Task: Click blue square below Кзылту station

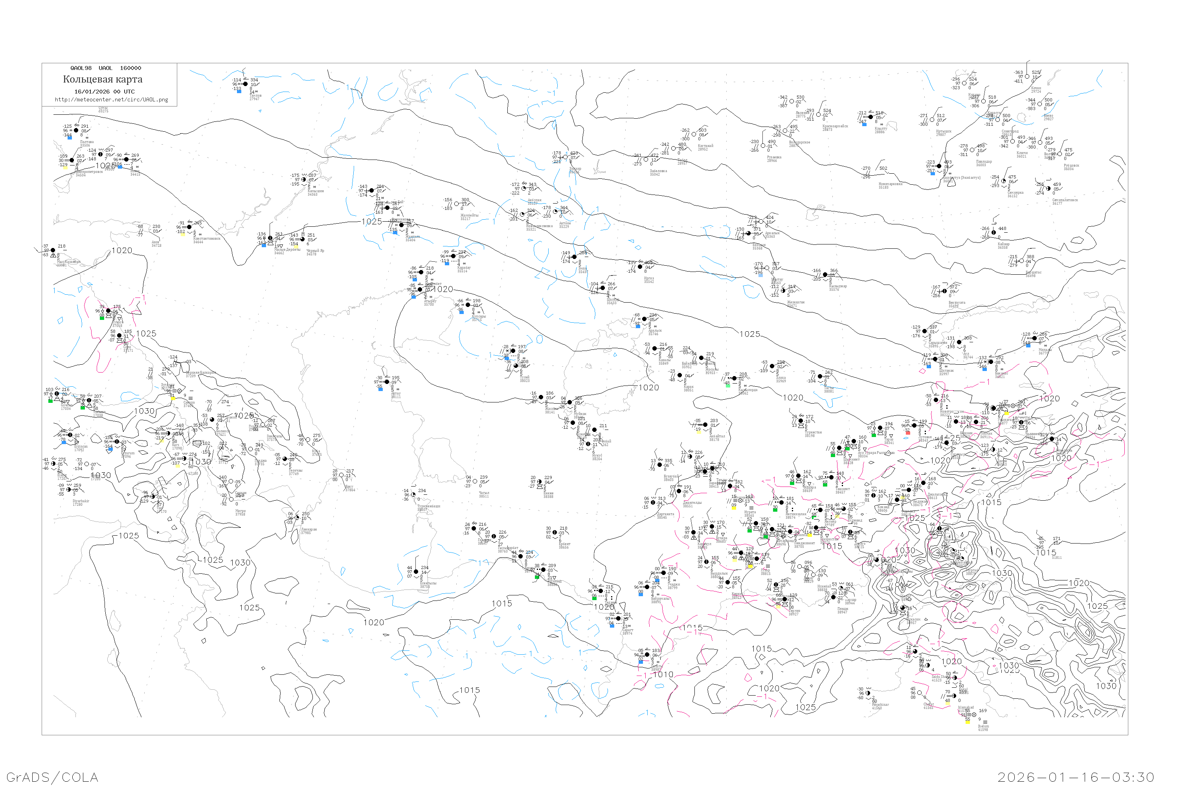Action: click(x=864, y=124)
